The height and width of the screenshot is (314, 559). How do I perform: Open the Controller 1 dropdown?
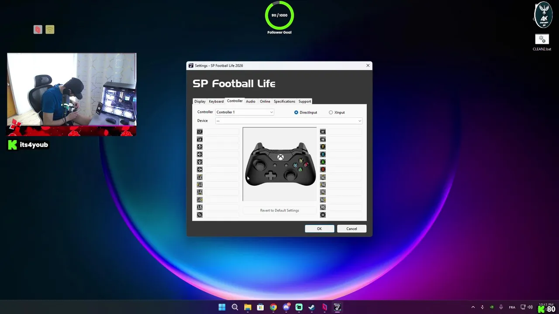click(x=245, y=112)
